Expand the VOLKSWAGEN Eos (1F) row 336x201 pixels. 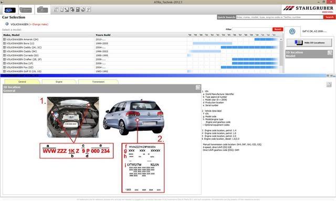[4, 63]
